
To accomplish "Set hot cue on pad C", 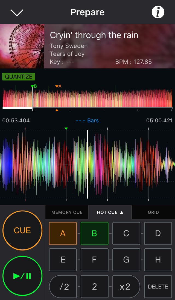I will (x=126, y=233).
